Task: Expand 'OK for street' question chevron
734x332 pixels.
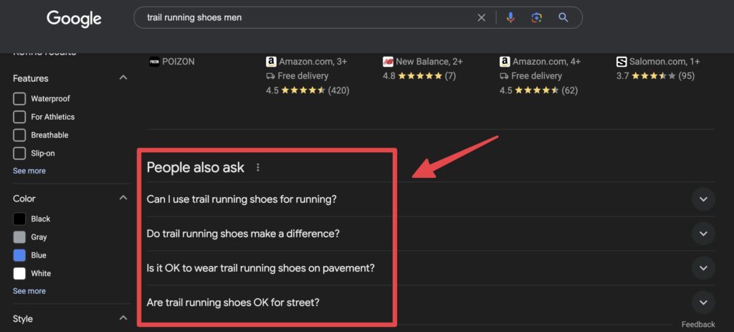Action: pyautogui.click(x=703, y=303)
